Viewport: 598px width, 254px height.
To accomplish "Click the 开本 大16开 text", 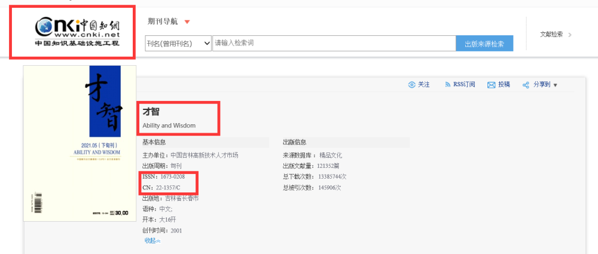I will point(160,220).
